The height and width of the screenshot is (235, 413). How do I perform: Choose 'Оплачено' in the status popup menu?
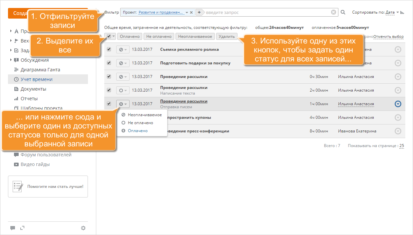(x=135, y=131)
